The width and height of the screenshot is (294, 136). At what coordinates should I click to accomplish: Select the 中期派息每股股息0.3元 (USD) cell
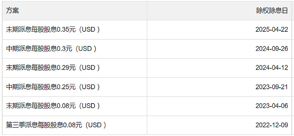pos(75,49)
